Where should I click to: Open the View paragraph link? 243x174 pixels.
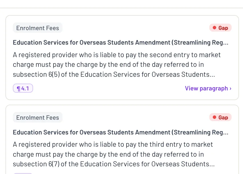208,88
